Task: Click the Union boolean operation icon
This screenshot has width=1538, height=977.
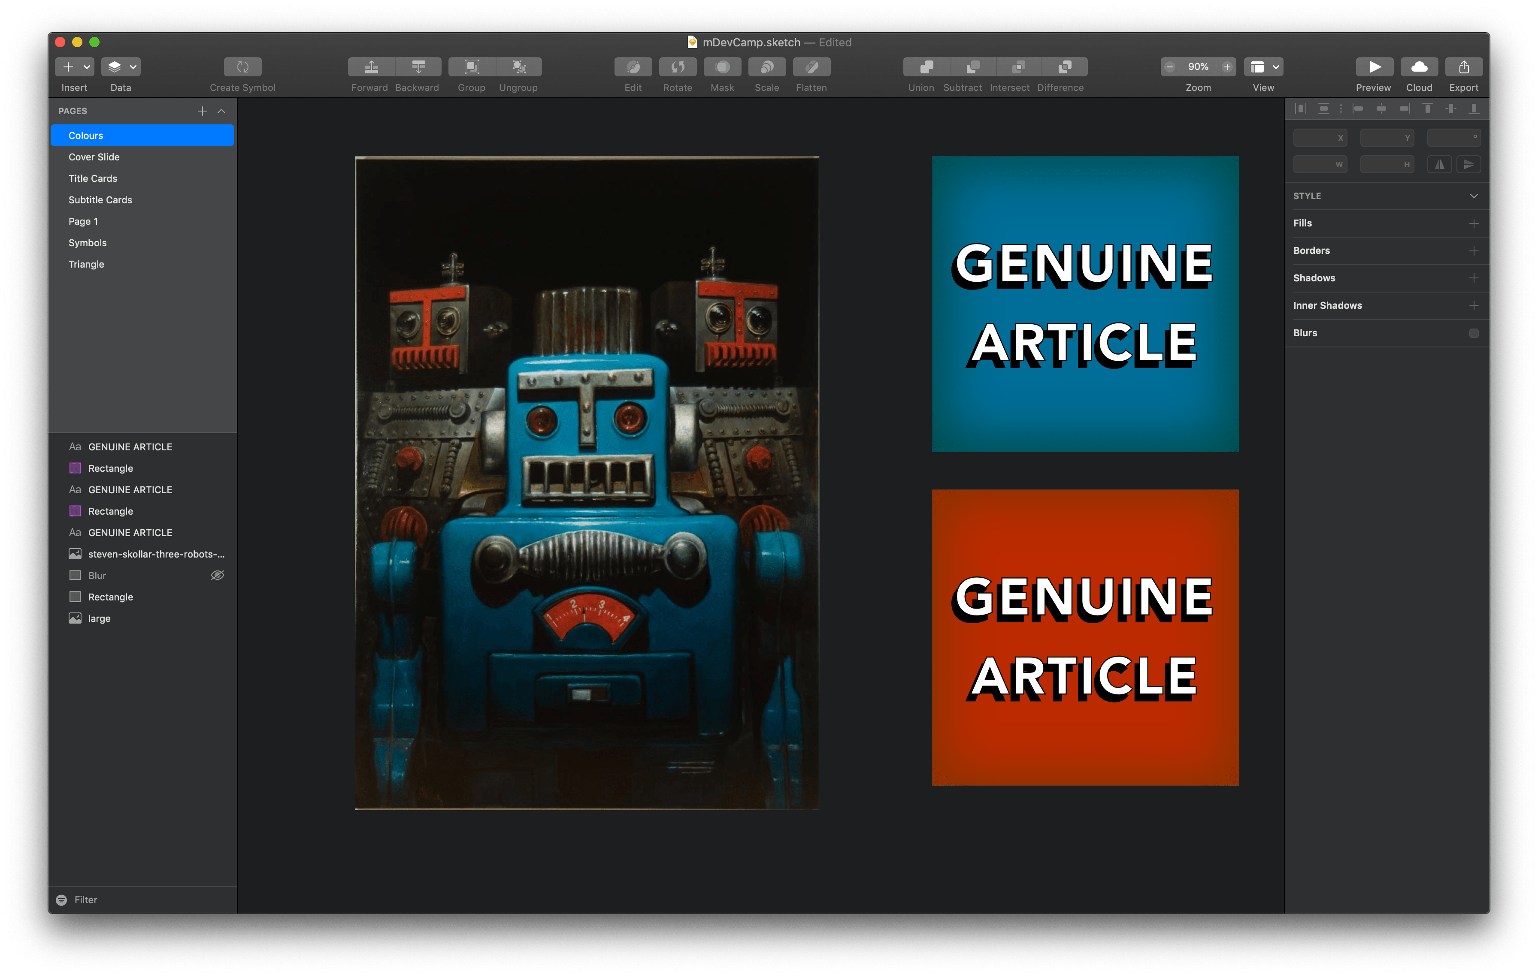Action: point(926,67)
